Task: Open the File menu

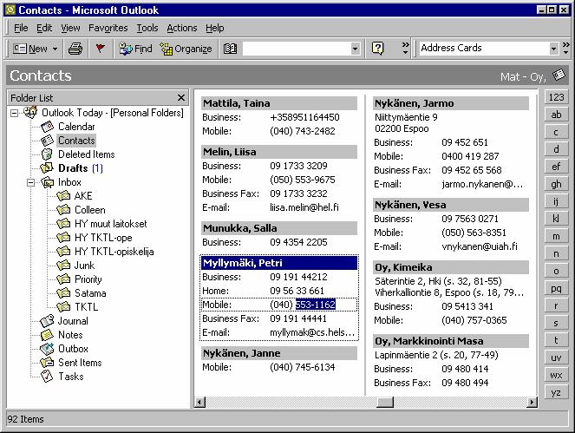Action: 21,28
